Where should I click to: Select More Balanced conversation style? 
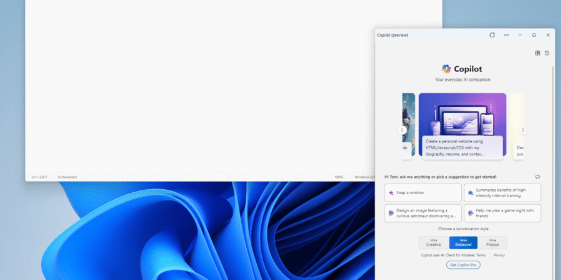point(463,243)
